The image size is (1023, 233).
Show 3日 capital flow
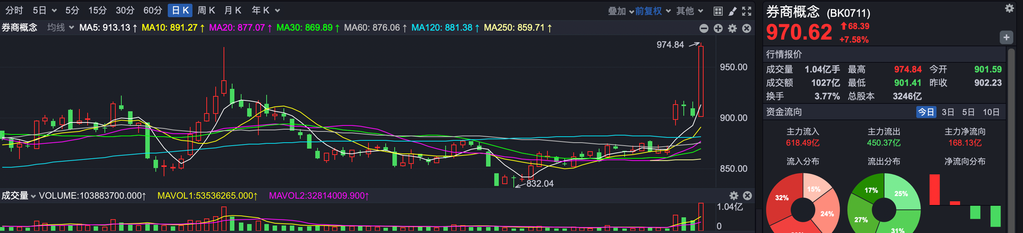coord(948,112)
